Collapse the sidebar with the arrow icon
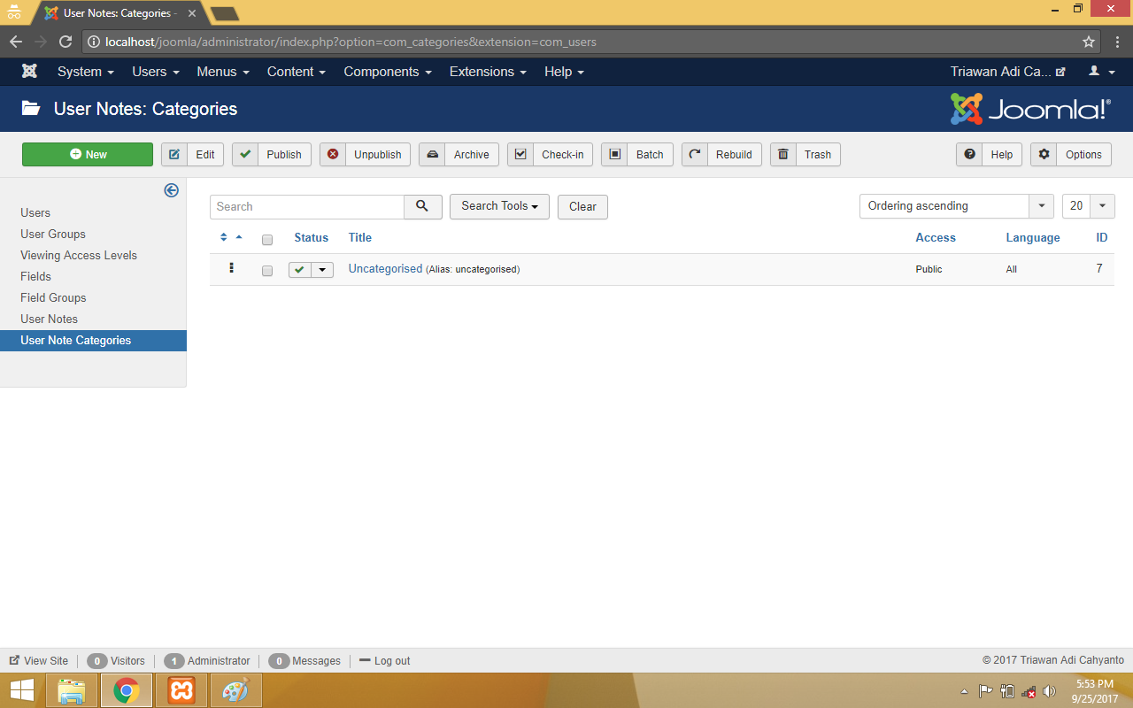This screenshot has height=708, width=1133. coord(172,190)
